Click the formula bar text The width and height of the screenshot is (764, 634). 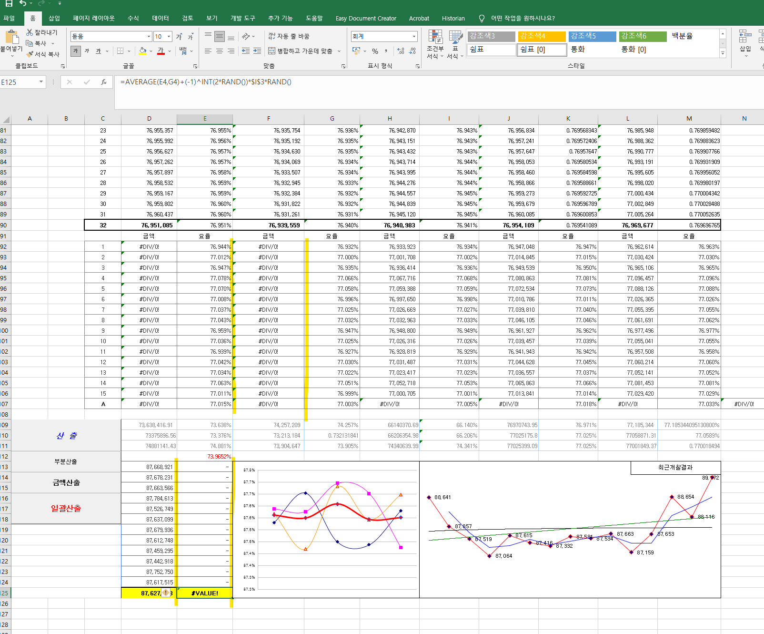(206, 82)
